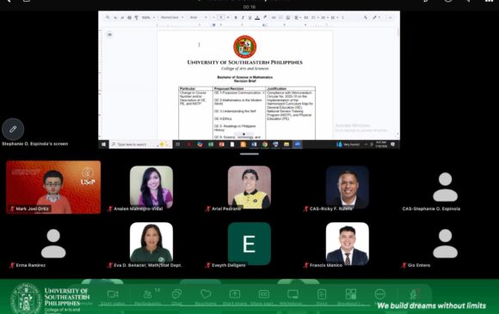Select Eva D. Benacer participant tile

pyautogui.click(x=151, y=244)
